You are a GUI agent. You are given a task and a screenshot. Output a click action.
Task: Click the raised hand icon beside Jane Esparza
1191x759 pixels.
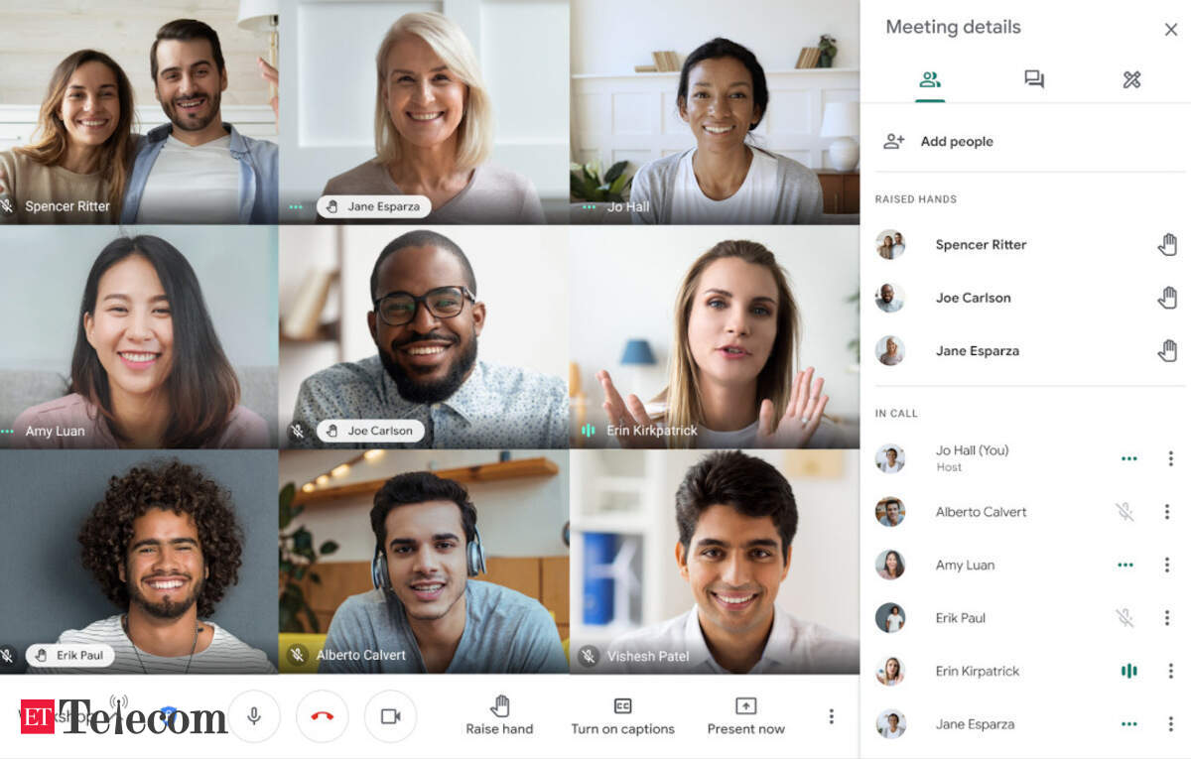(1168, 350)
